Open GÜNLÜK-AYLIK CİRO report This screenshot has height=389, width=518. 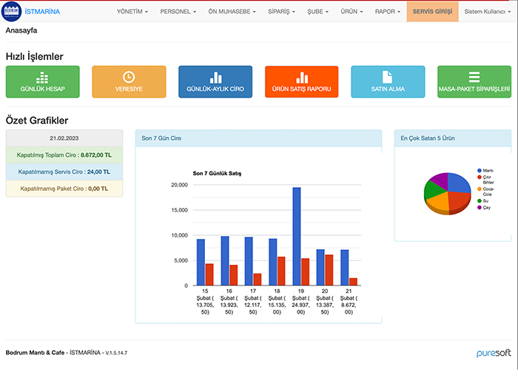click(x=215, y=82)
